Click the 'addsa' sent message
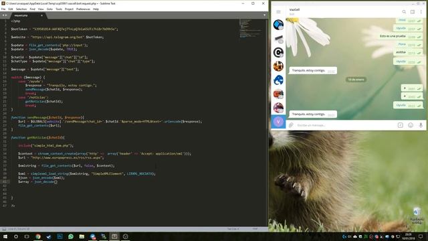This screenshot has width=428, height=241. (x=408, y=52)
